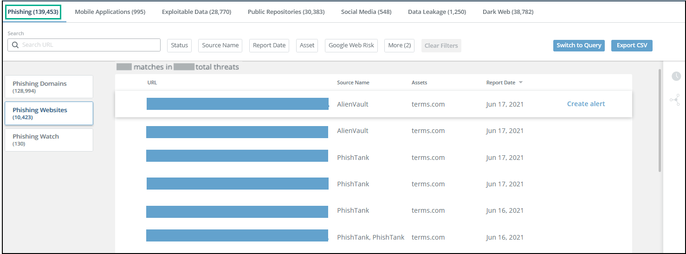Switch to the Mobile Applications tab
The width and height of the screenshot is (686, 254).
110,12
